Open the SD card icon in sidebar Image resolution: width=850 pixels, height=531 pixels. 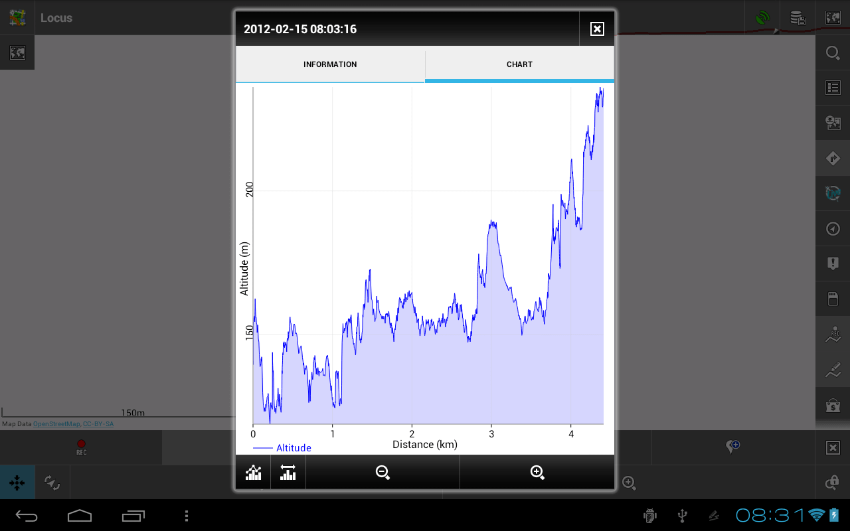click(833, 299)
